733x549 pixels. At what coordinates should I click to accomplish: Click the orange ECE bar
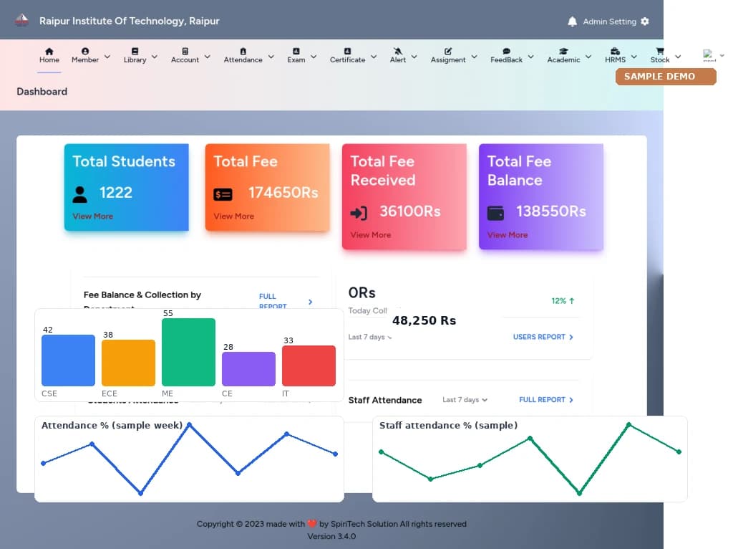pyautogui.click(x=129, y=363)
